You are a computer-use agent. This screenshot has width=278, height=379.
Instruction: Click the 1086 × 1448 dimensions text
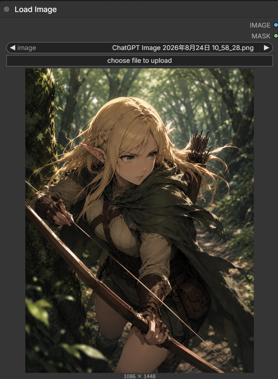pyautogui.click(x=140, y=376)
